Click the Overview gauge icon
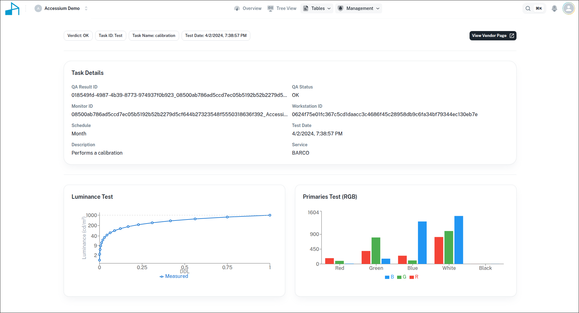The image size is (579, 313). pos(237,8)
